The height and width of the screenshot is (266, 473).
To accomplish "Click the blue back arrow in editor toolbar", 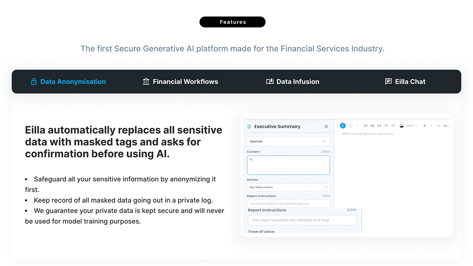I will pyautogui.click(x=343, y=126).
